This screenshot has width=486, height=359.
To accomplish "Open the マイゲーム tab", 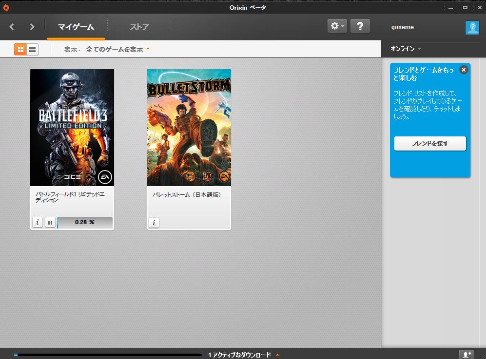I will coord(76,27).
